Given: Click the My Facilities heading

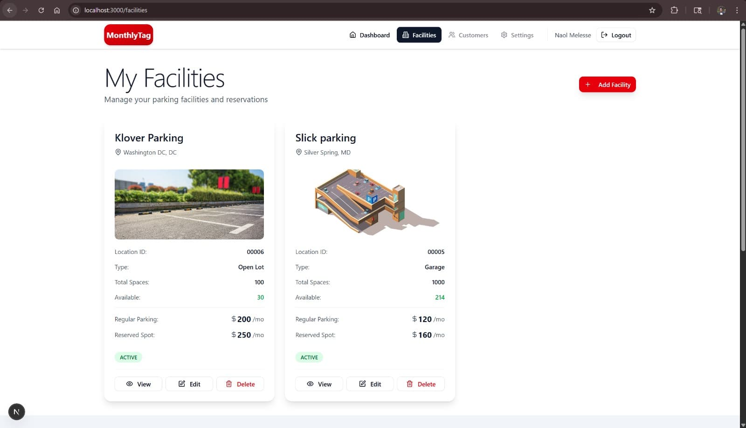Looking at the screenshot, I should coord(165,78).
